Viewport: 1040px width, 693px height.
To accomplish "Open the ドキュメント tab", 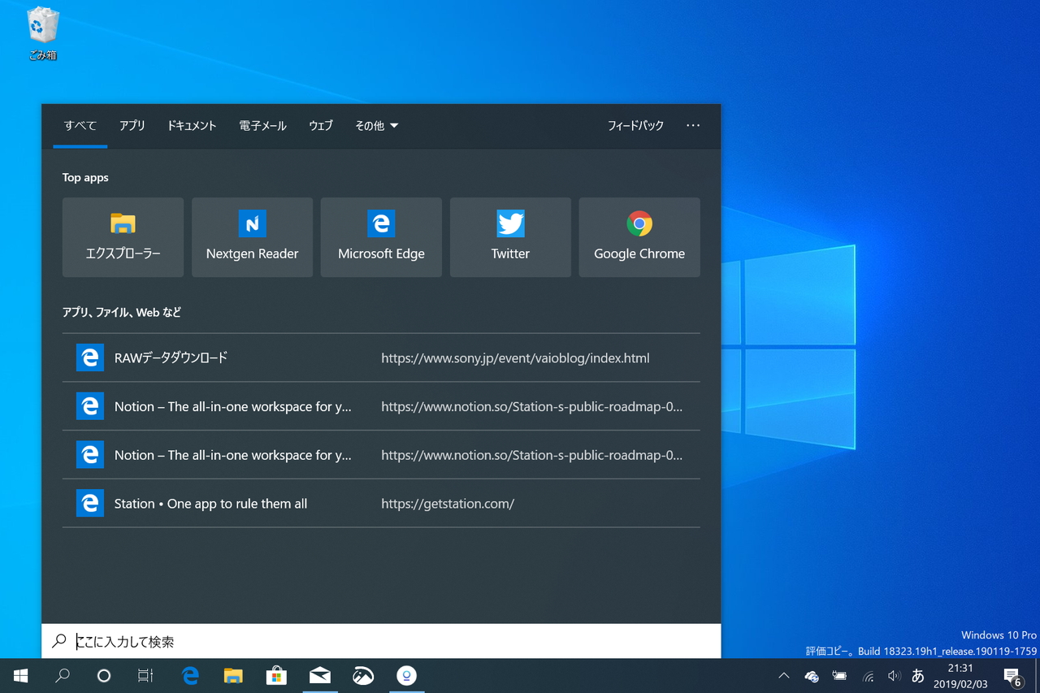I will click(x=192, y=126).
